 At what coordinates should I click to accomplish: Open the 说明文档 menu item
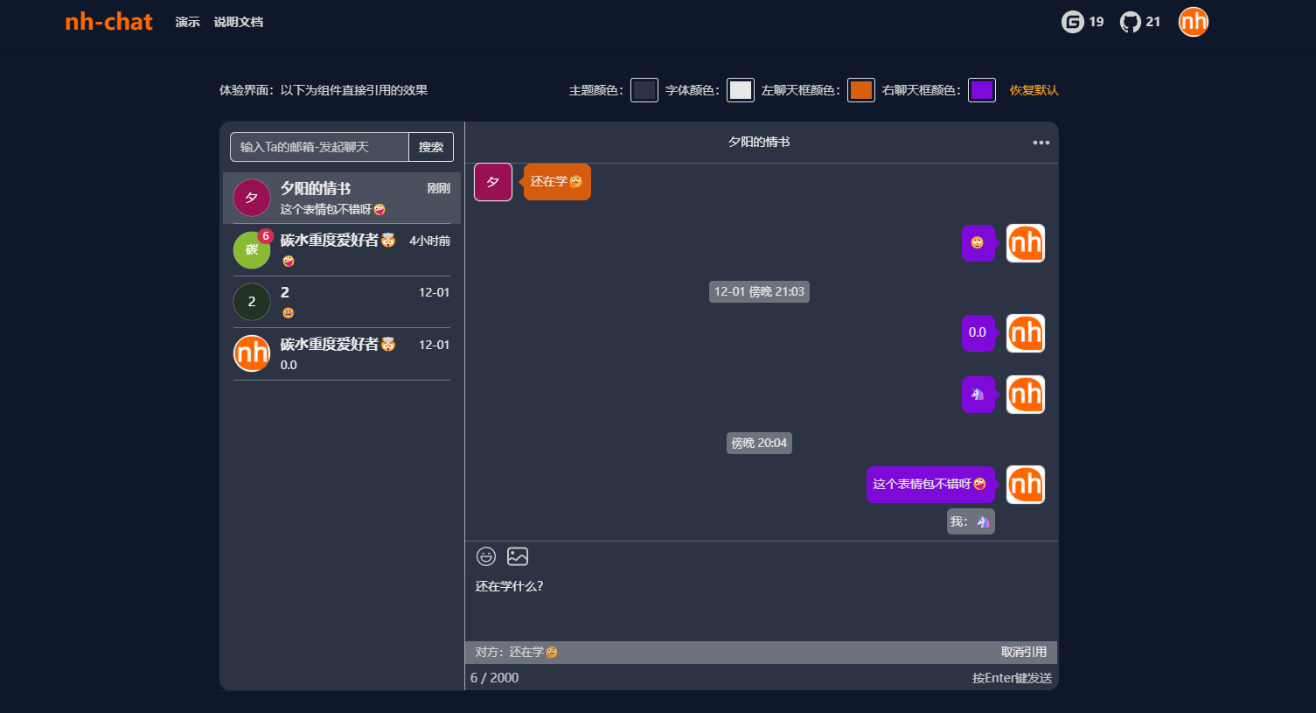point(238,22)
